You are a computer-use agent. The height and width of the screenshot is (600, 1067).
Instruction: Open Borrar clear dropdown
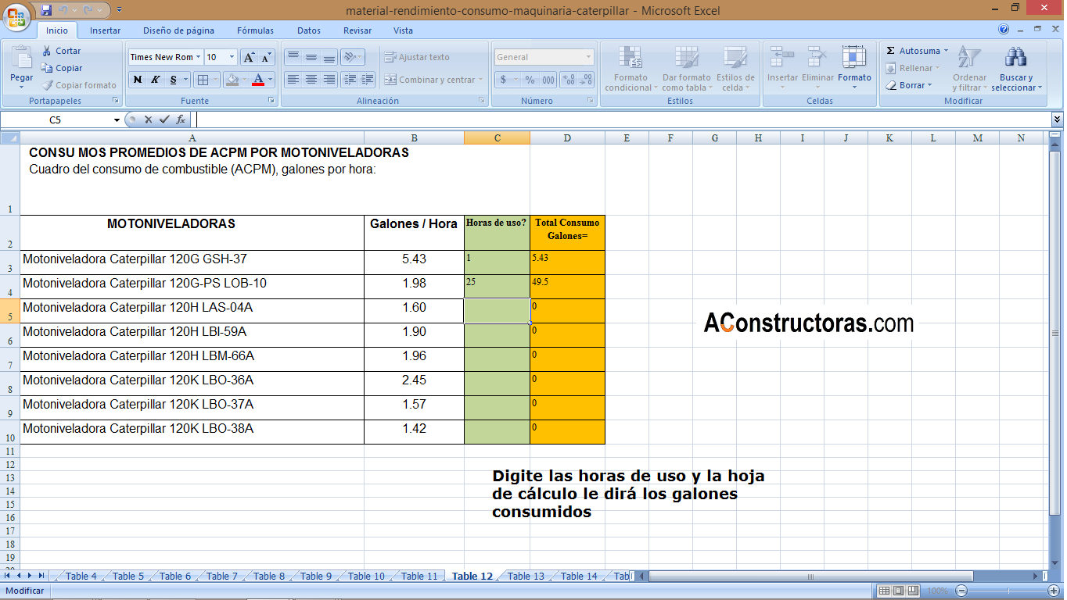click(x=909, y=85)
